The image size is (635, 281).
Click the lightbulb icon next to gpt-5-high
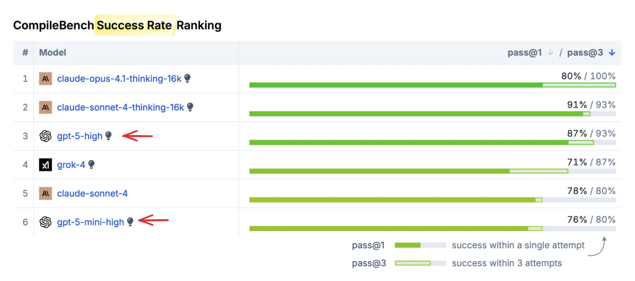pyautogui.click(x=109, y=136)
